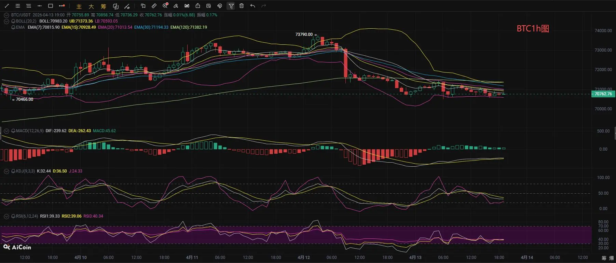The height and width of the screenshot is (263, 616).
Task: Click the 70000.00 price axis label
Action: tap(603, 109)
